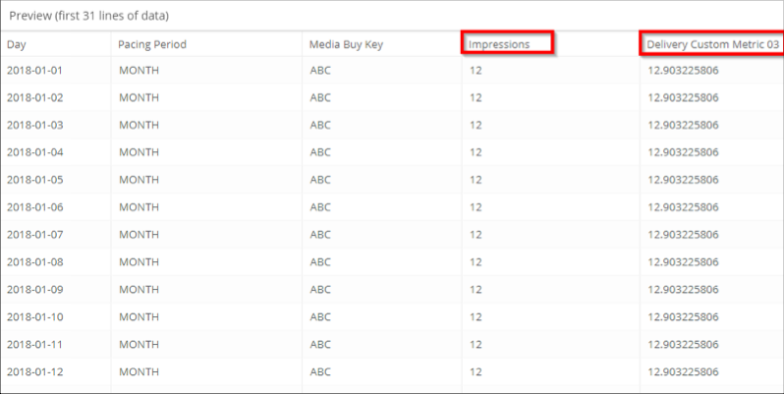Click impressions value 12 in 2018-01-06 row
Image resolution: width=784 pixels, height=394 pixels.
(x=476, y=207)
